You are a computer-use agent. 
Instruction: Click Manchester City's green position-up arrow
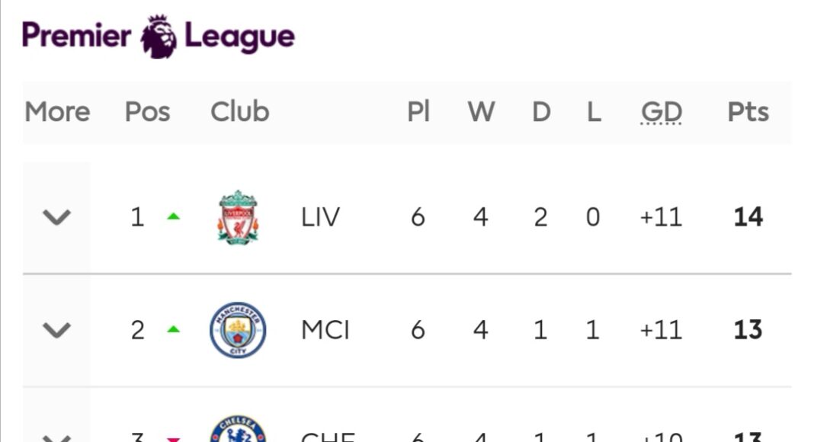[x=173, y=330]
